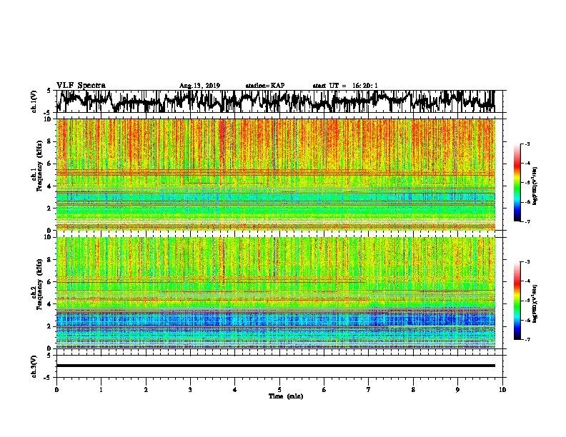Select the ch.2 colorbar "log(PSD)" label

tap(535, 303)
